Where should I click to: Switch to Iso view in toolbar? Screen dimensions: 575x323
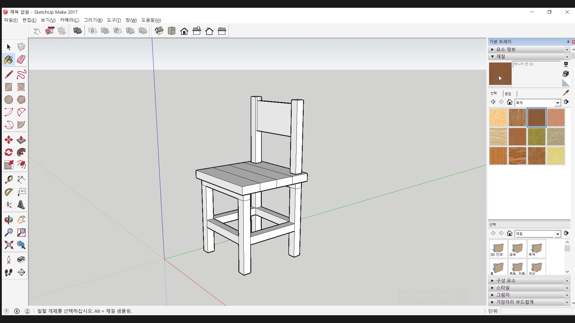[x=159, y=31]
